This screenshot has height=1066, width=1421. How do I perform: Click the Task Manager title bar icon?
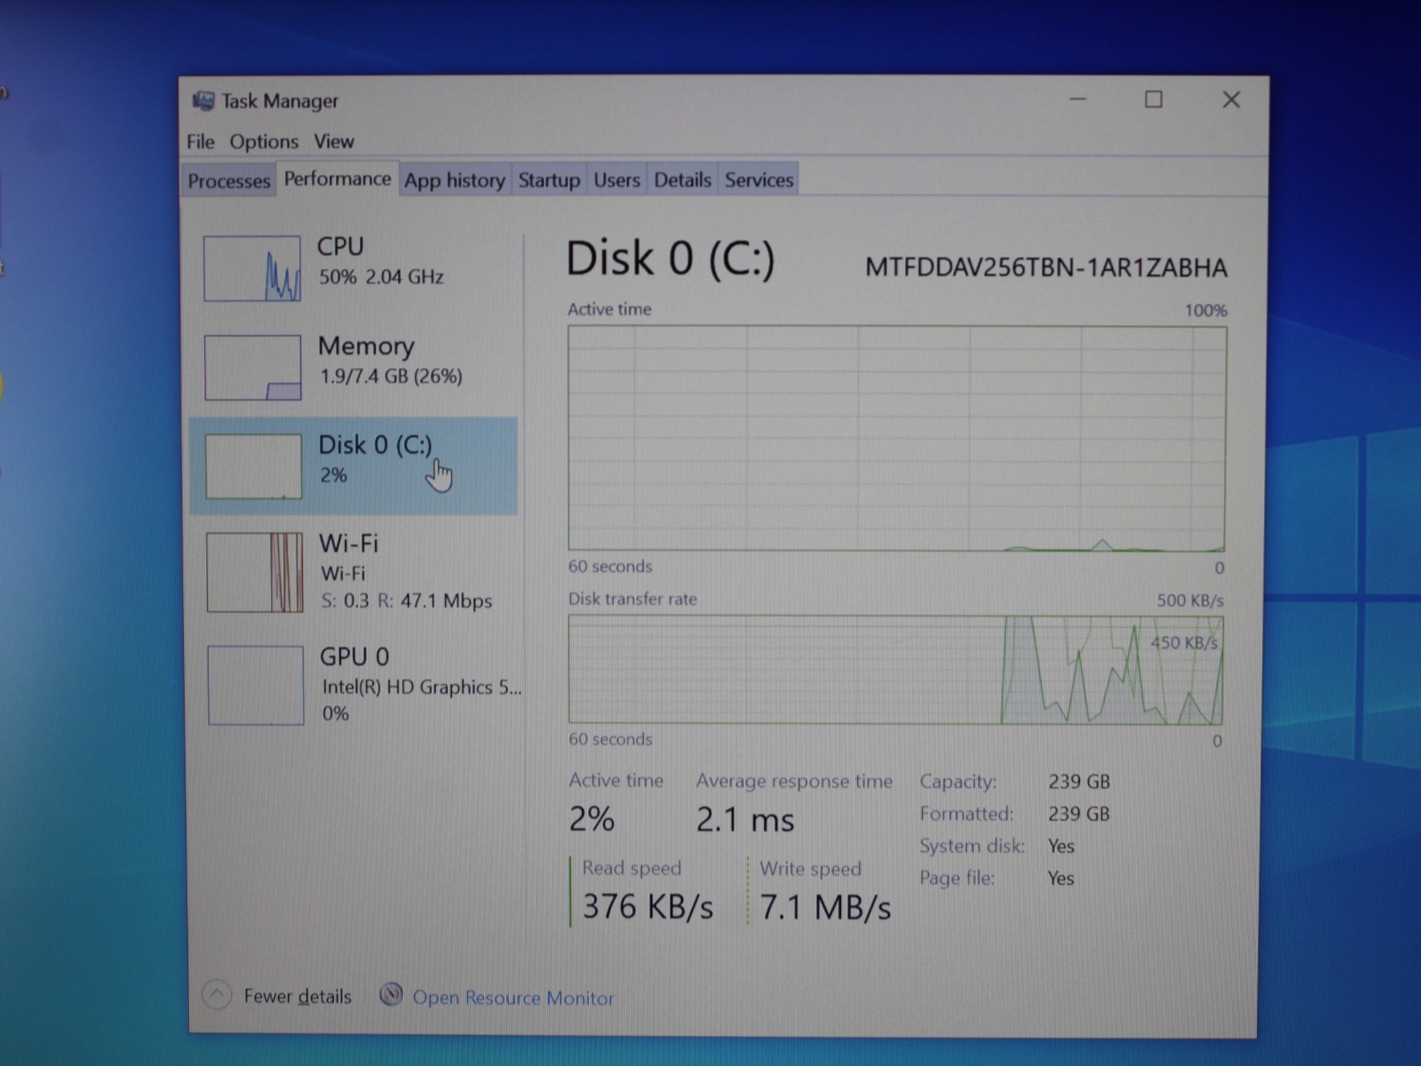tap(203, 101)
